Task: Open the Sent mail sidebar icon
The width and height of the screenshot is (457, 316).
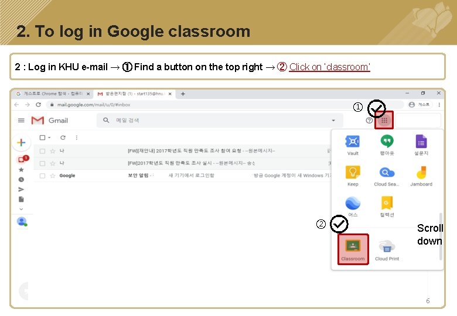Action: (21, 190)
